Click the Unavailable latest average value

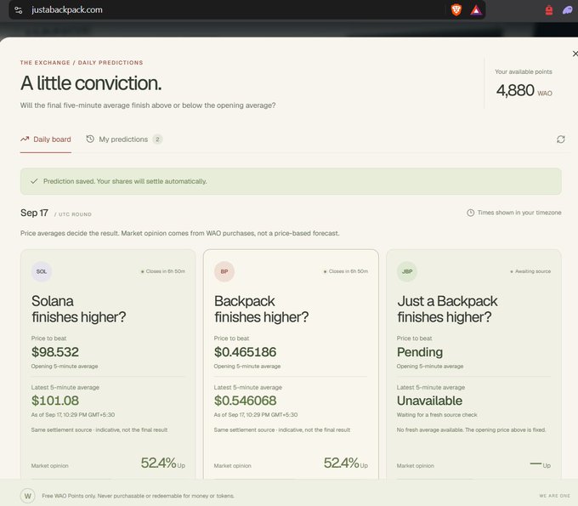pyautogui.click(x=429, y=401)
